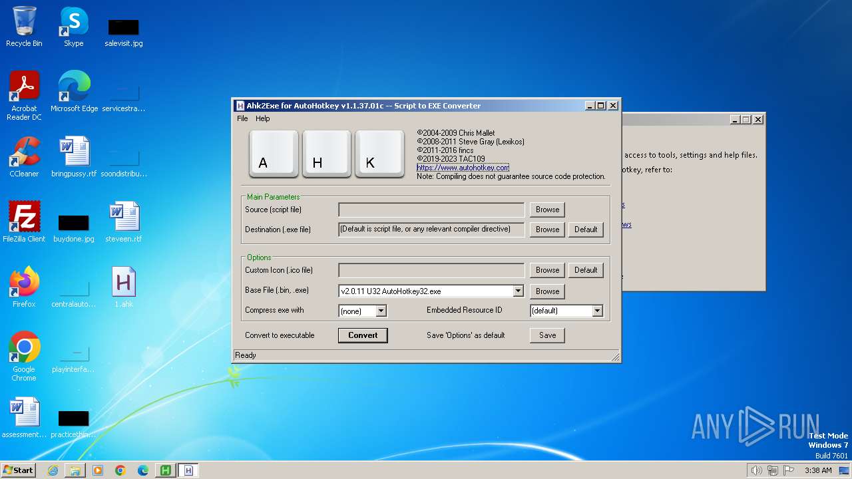Open the Help menu
This screenshot has height=479, width=852.
tap(263, 118)
